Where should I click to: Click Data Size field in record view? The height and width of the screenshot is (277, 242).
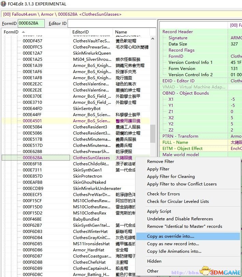pos(201,44)
